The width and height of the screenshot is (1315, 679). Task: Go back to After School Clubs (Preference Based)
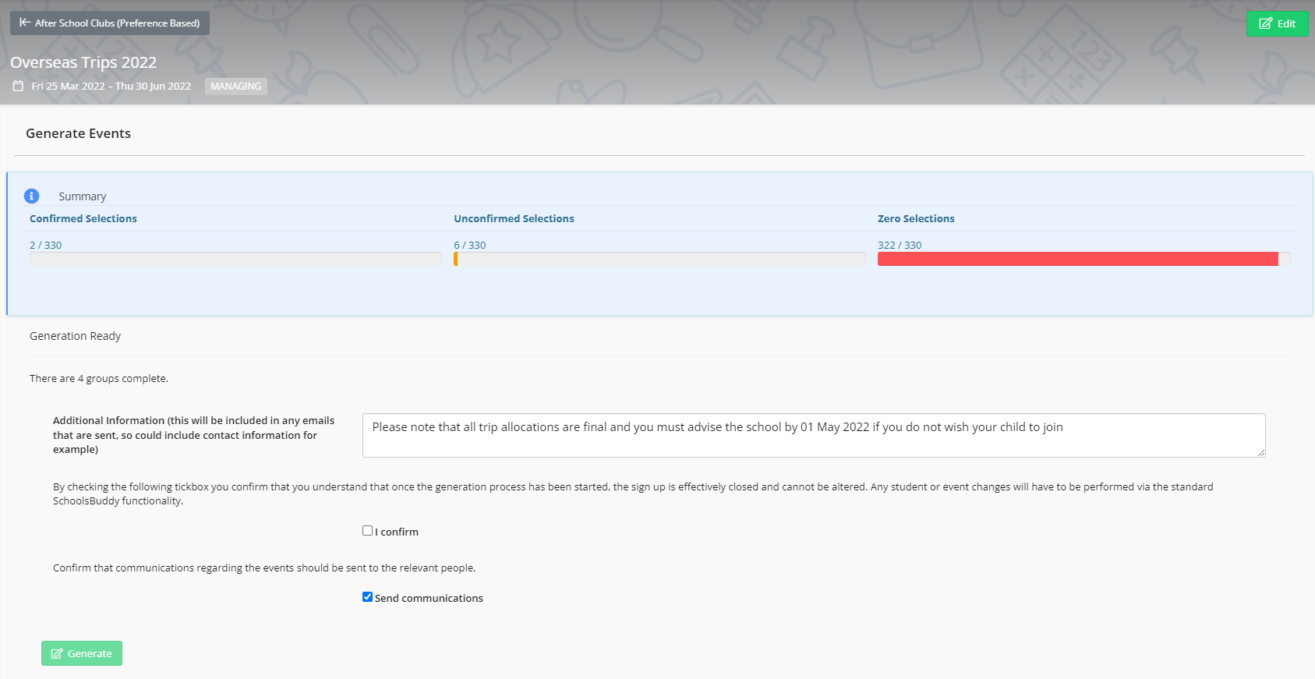110,23
